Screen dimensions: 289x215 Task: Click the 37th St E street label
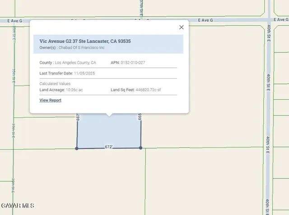click(140, 8)
